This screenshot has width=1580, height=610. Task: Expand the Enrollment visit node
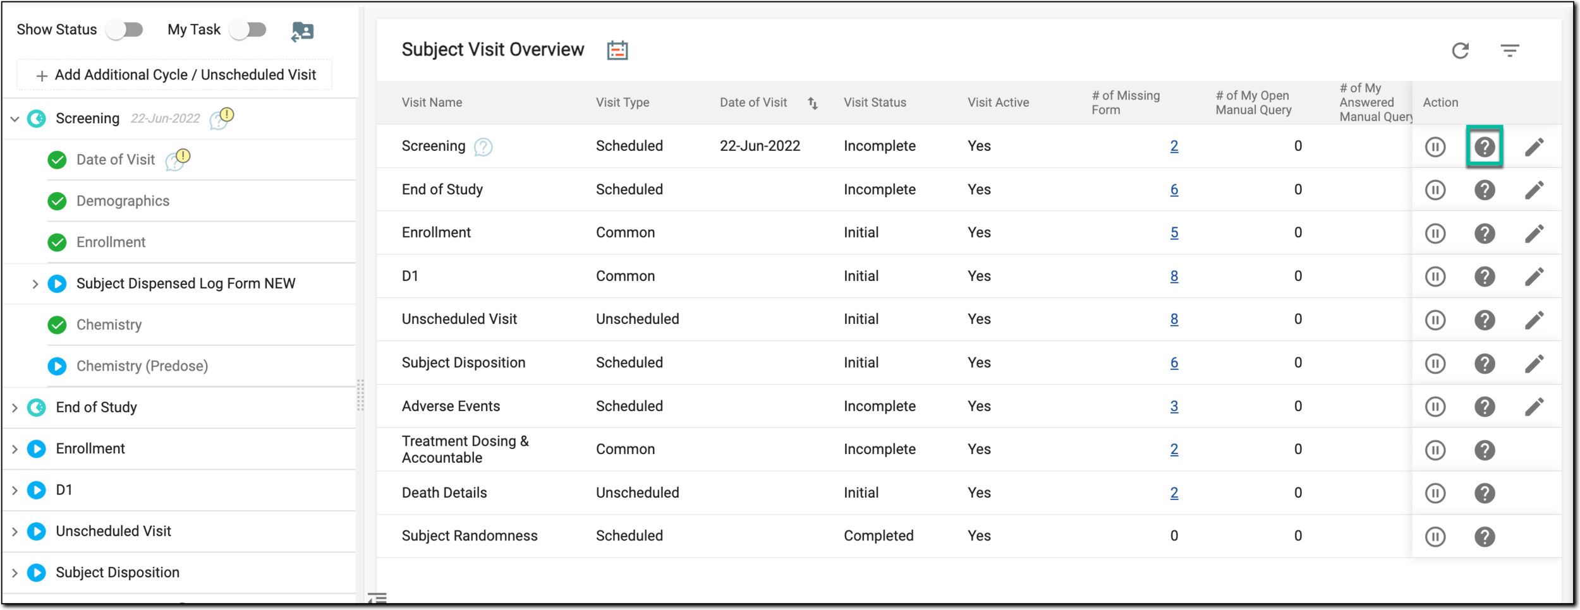pos(15,449)
